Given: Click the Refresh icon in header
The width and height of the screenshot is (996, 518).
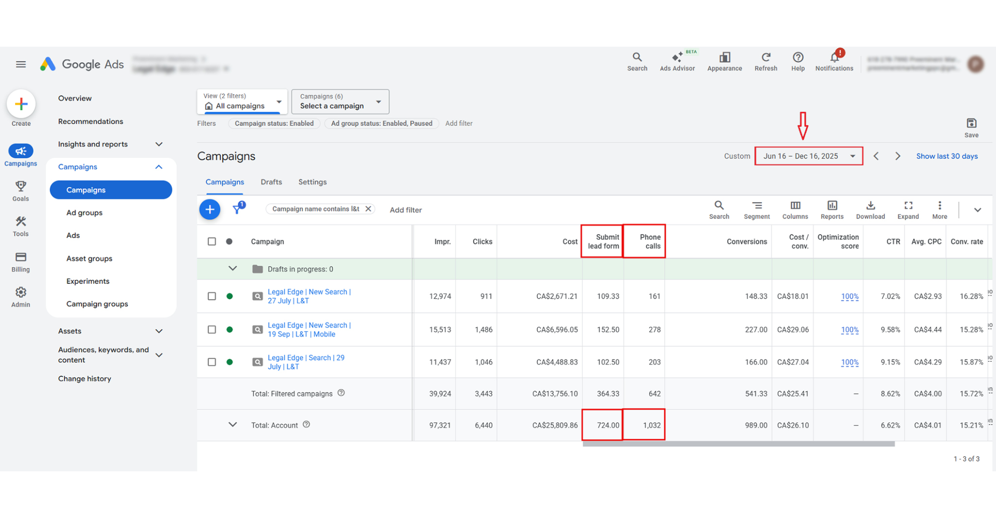Looking at the screenshot, I should point(765,61).
